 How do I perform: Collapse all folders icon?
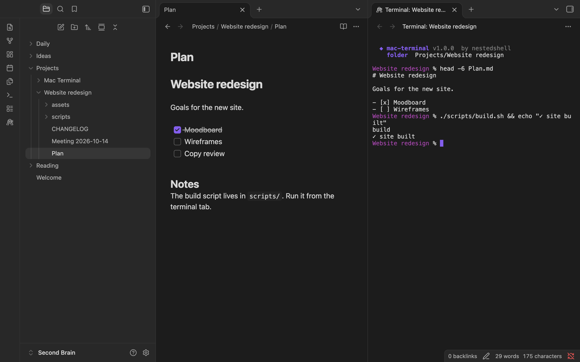(x=115, y=27)
